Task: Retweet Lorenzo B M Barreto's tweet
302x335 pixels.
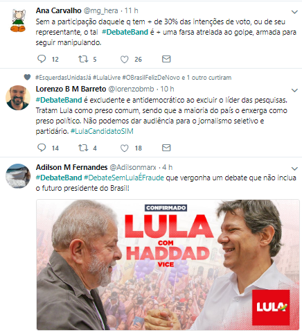Action: (x=83, y=148)
